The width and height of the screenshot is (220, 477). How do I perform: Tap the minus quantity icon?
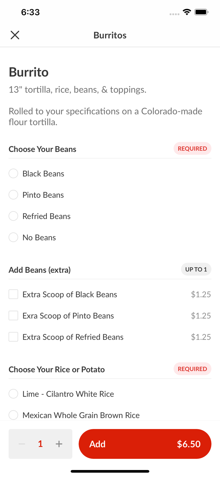[22, 444]
